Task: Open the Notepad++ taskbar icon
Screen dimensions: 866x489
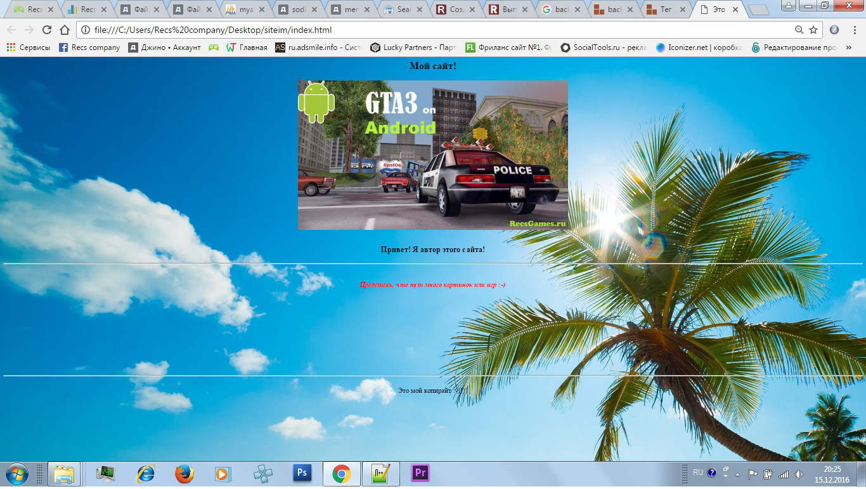Action: coord(381,474)
